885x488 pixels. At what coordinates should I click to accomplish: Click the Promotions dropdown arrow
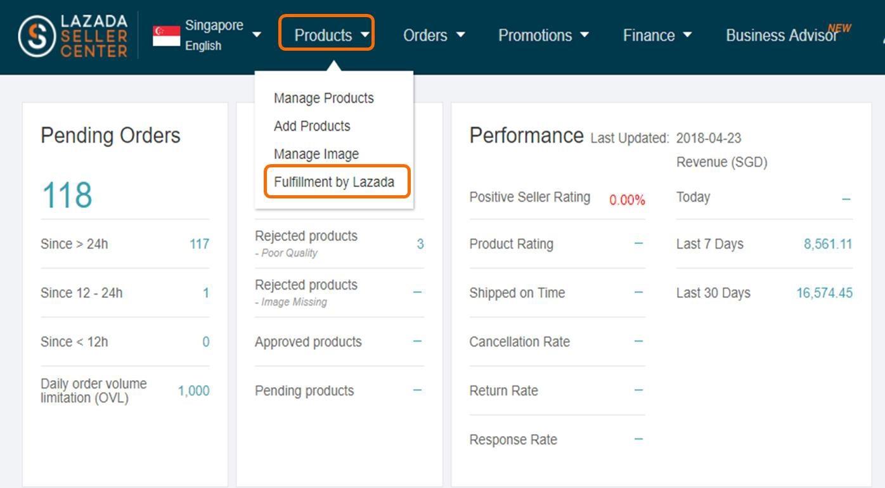(x=585, y=35)
